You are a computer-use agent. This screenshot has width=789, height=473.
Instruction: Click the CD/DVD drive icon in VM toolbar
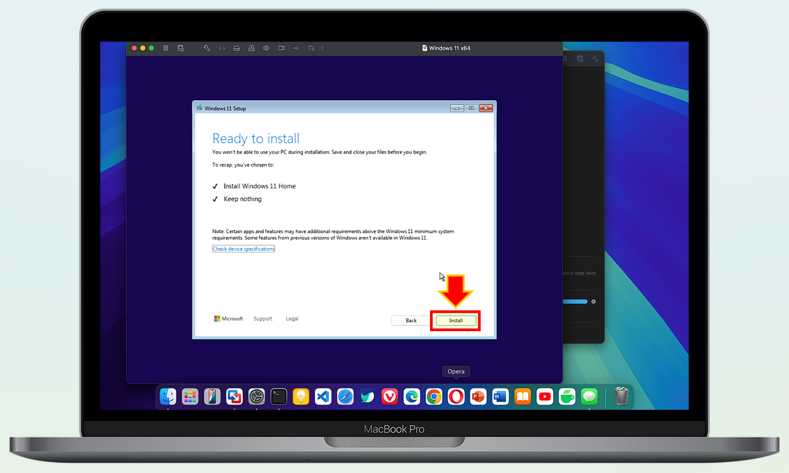tap(252, 48)
